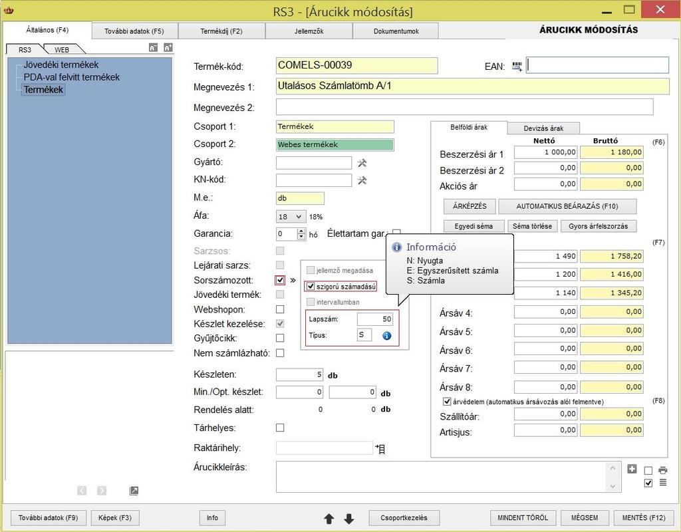The image size is (681, 532).
Task: Click the Lapszám input field
Action: [375, 319]
